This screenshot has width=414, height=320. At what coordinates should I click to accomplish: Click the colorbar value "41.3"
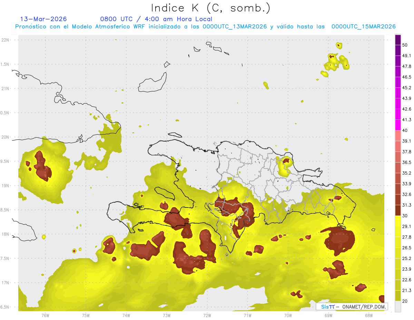(x=406, y=120)
